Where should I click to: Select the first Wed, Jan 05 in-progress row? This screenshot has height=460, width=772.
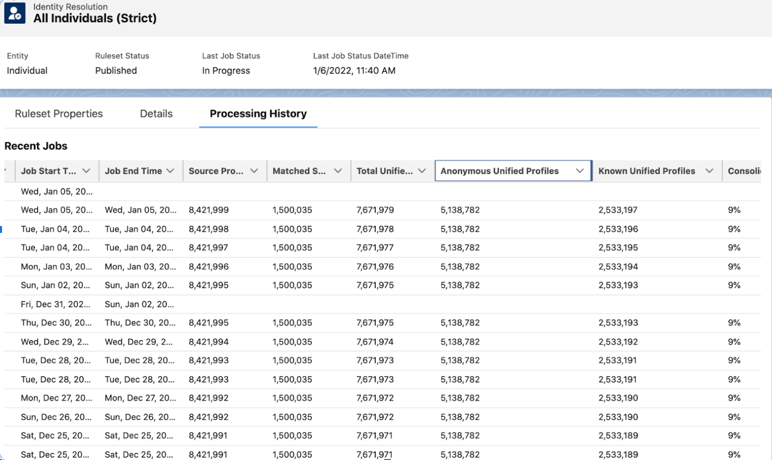(57, 192)
